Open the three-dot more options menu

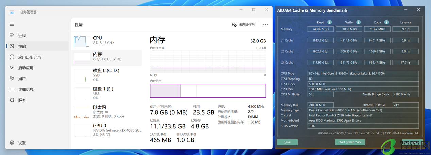(265, 25)
